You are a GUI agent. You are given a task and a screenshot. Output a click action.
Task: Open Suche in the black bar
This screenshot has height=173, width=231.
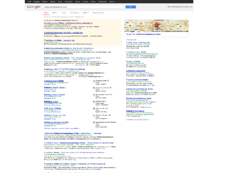tap(37, 2)
